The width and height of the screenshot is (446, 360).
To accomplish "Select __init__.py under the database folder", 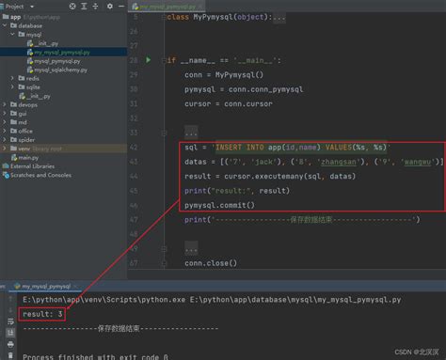I will point(39,96).
